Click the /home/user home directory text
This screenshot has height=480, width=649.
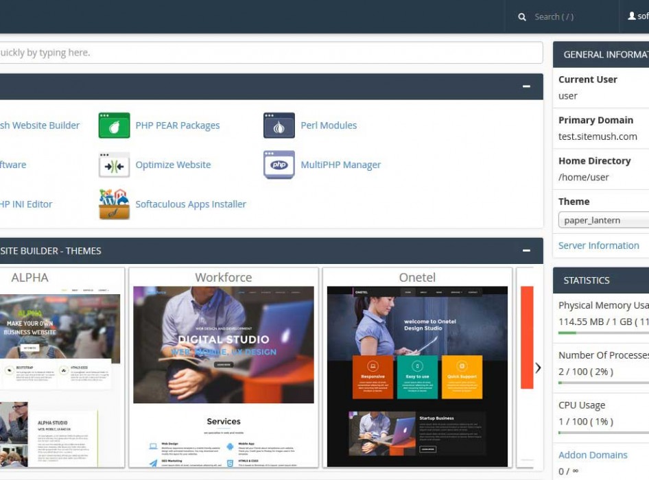click(584, 177)
